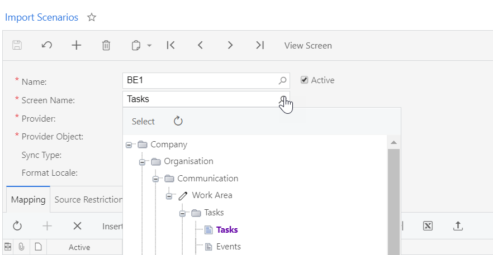Image resolution: width=493 pixels, height=255 pixels.
Task: Go to previous record arrow
Action: pos(201,46)
